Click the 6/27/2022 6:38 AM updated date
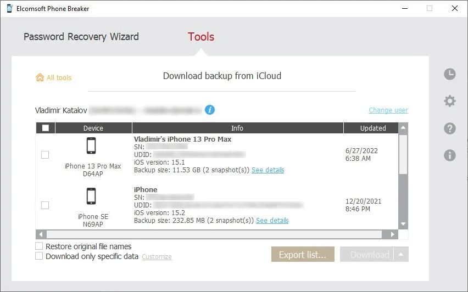The width and height of the screenshot is (468, 292). [x=361, y=154]
